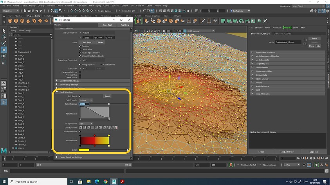Activate the Scale tool in the toolbox
The image size is (330, 185).
tap(4, 62)
